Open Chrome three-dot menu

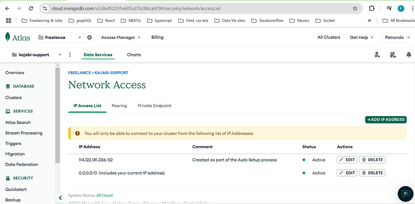412,8
